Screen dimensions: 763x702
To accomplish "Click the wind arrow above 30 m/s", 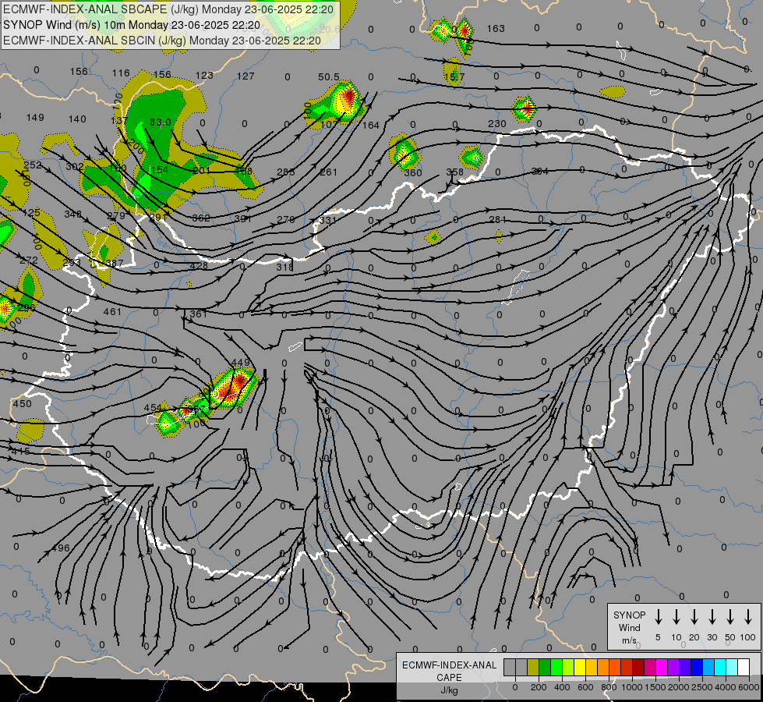I will (x=712, y=617).
